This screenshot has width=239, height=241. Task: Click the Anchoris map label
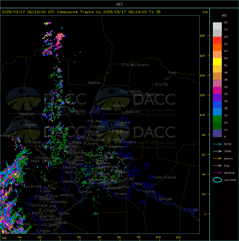(x=67, y=195)
